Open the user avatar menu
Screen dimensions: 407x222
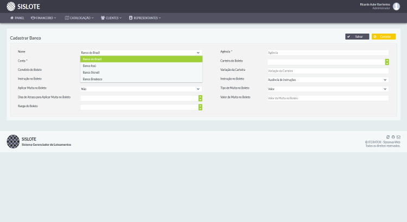(x=396, y=6)
